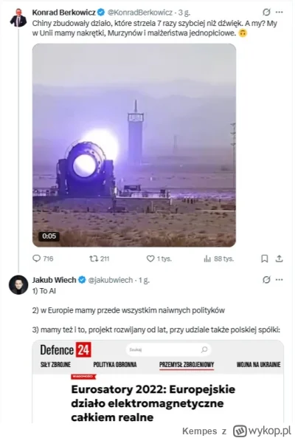Open Grok icon on Jakub Wiech's reply
The width and height of the screenshot is (295, 438).
pyautogui.click(x=266, y=279)
